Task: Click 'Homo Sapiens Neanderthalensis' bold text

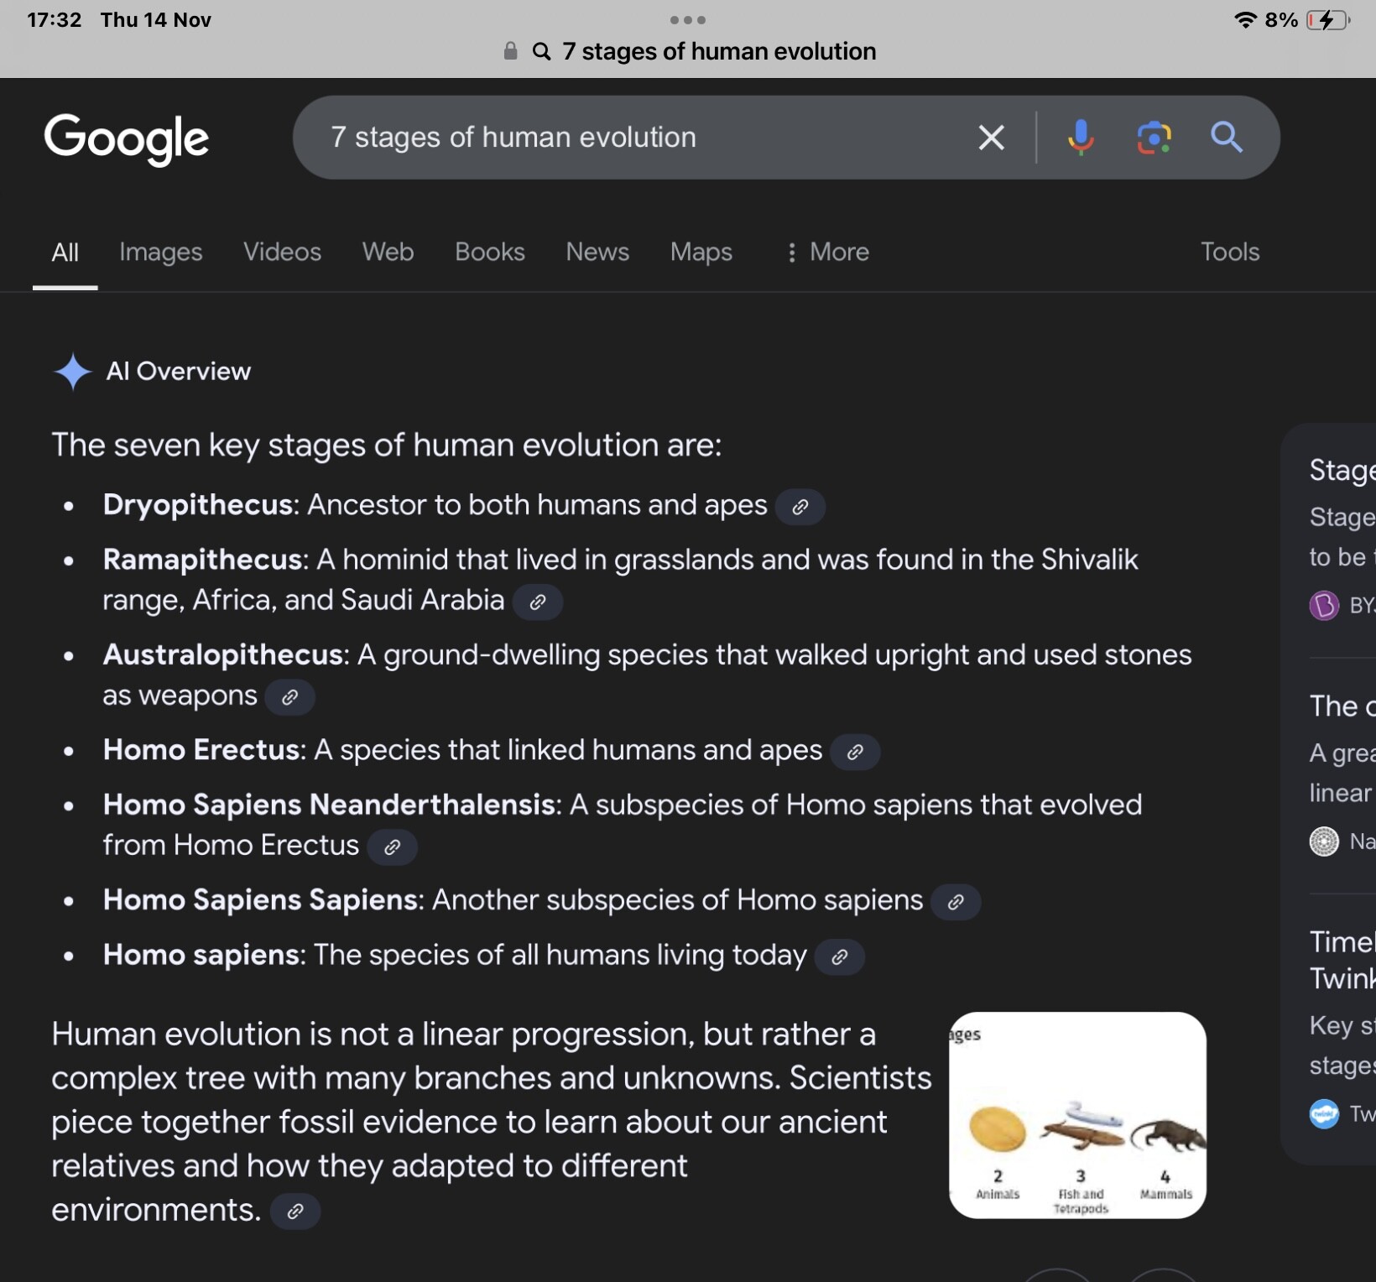Action: (329, 805)
